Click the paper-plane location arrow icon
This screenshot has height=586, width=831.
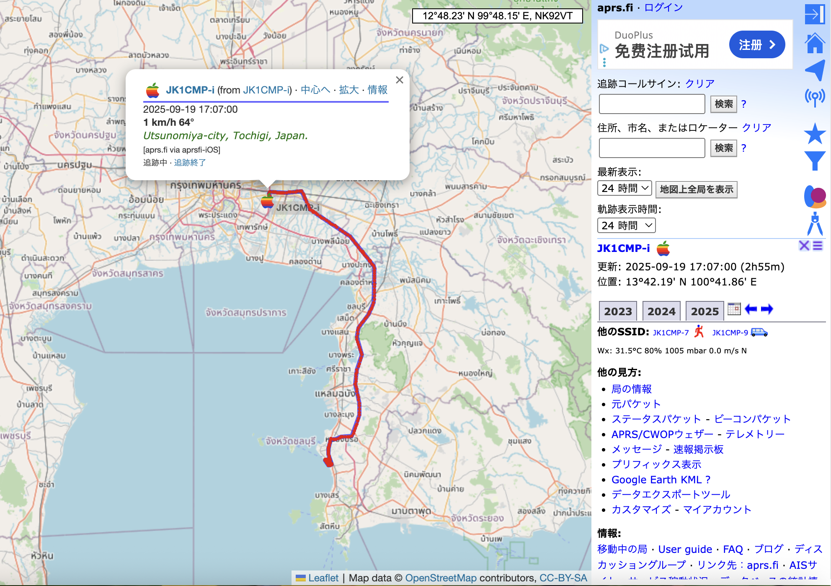point(815,70)
